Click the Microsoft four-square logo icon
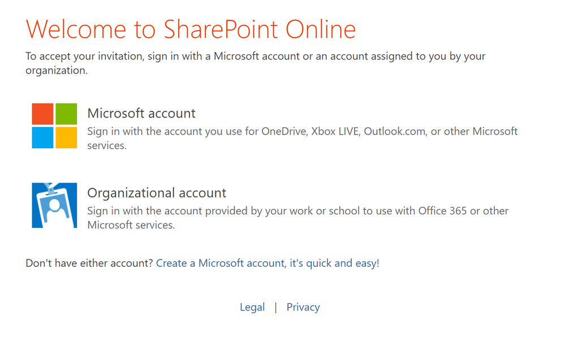565x337 pixels. coord(54,126)
